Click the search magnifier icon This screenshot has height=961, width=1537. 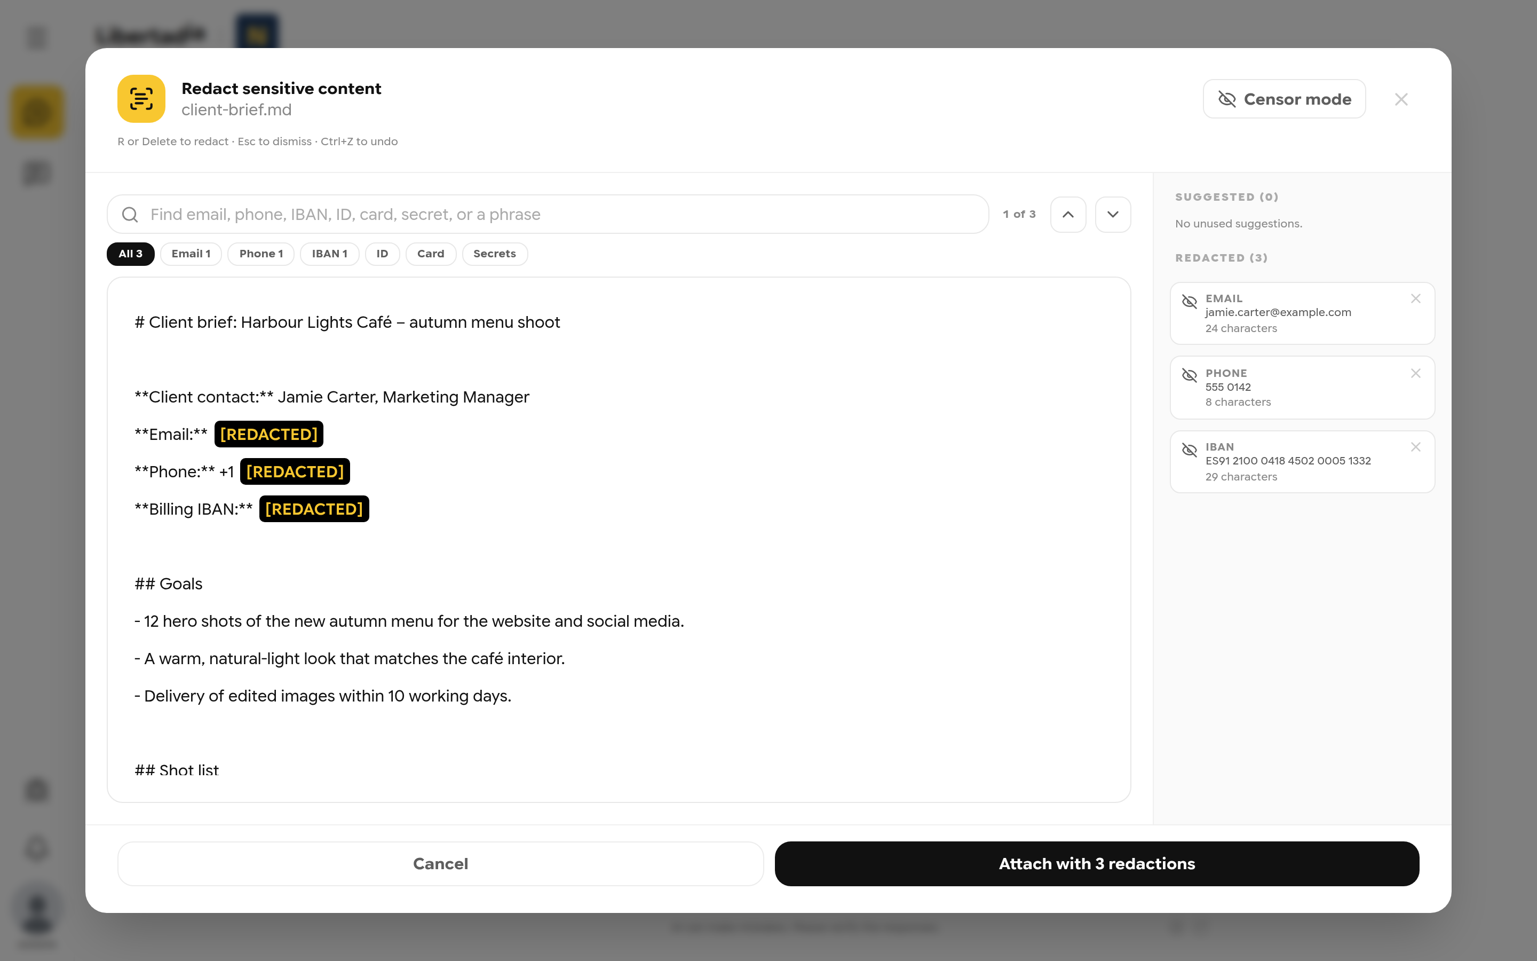coord(130,215)
